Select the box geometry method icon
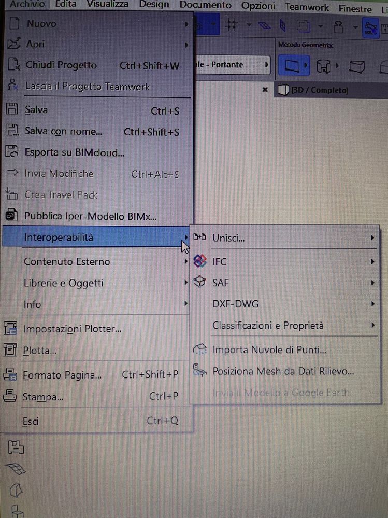 356,67
